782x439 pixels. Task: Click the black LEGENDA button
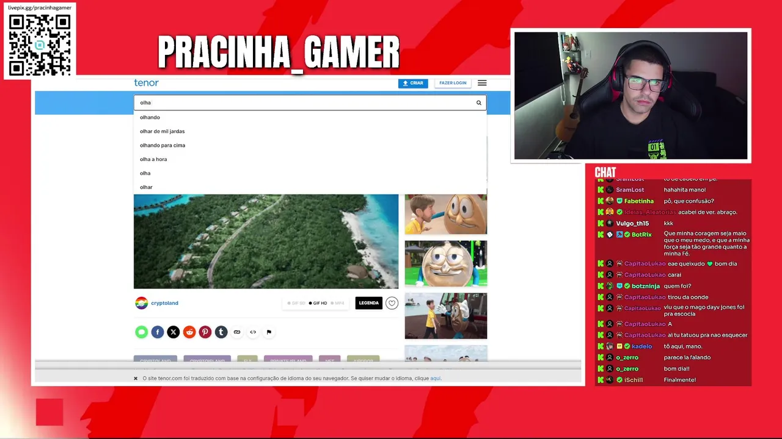tap(369, 303)
